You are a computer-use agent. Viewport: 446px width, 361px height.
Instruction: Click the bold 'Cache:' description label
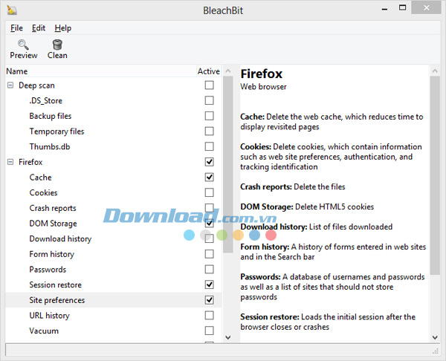[253, 117]
